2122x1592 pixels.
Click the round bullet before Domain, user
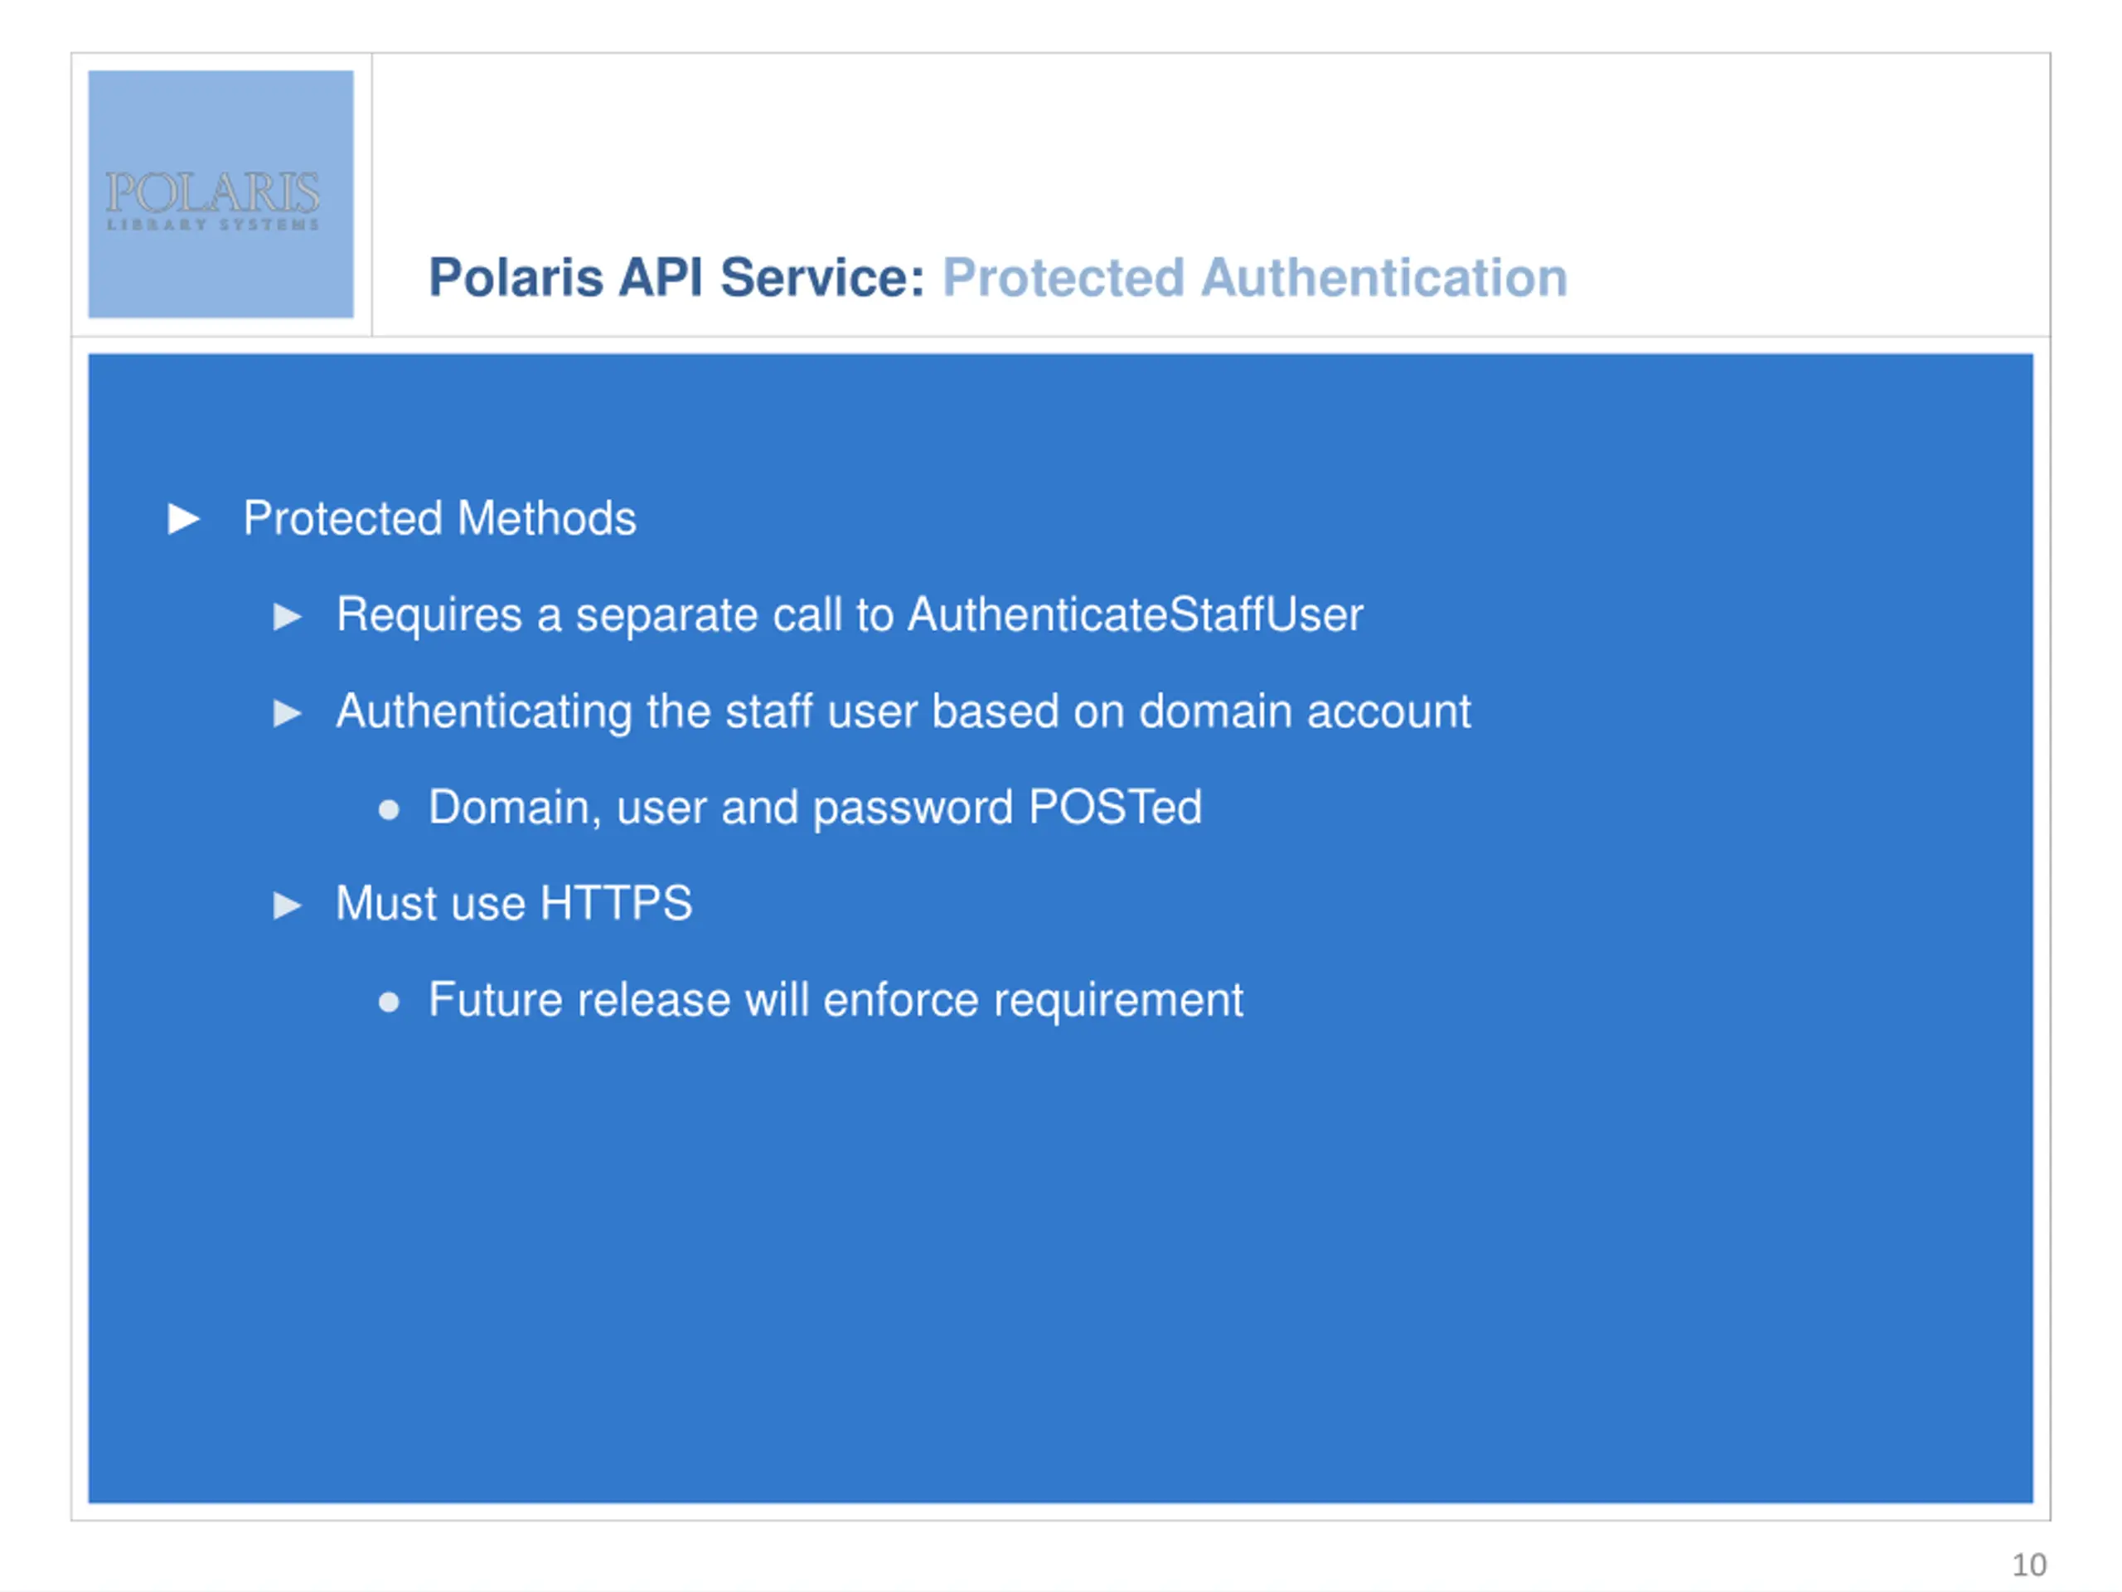389,810
